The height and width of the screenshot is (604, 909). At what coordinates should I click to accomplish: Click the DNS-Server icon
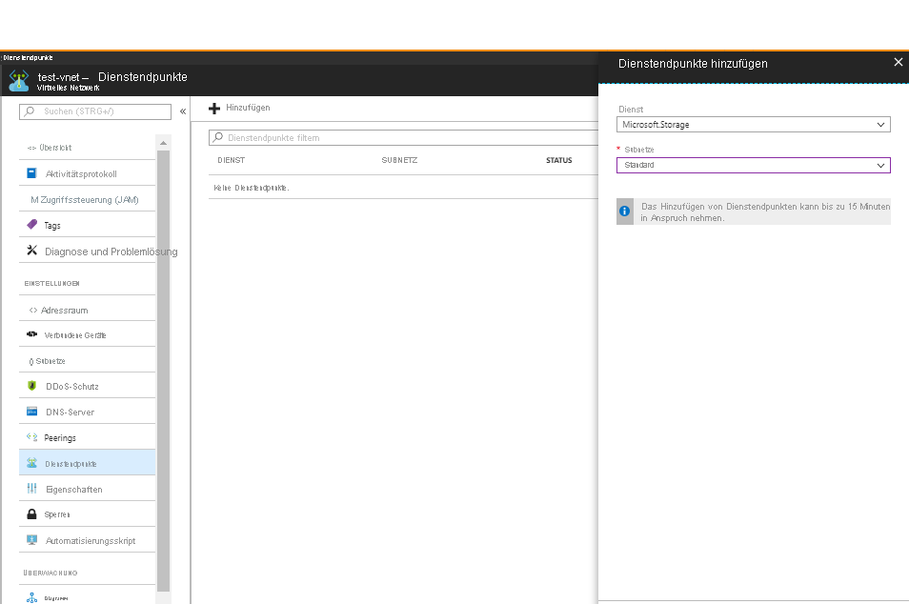coord(31,412)
